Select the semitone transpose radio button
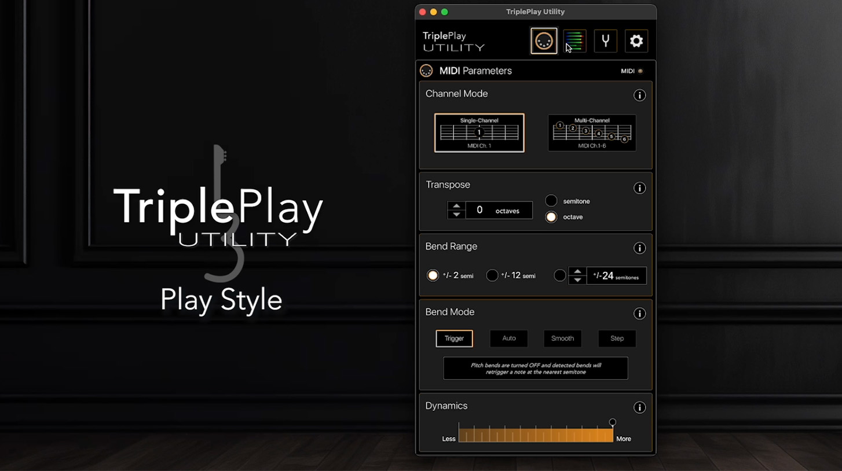Viewport: 842px width, 471px height. pos(551,201)
